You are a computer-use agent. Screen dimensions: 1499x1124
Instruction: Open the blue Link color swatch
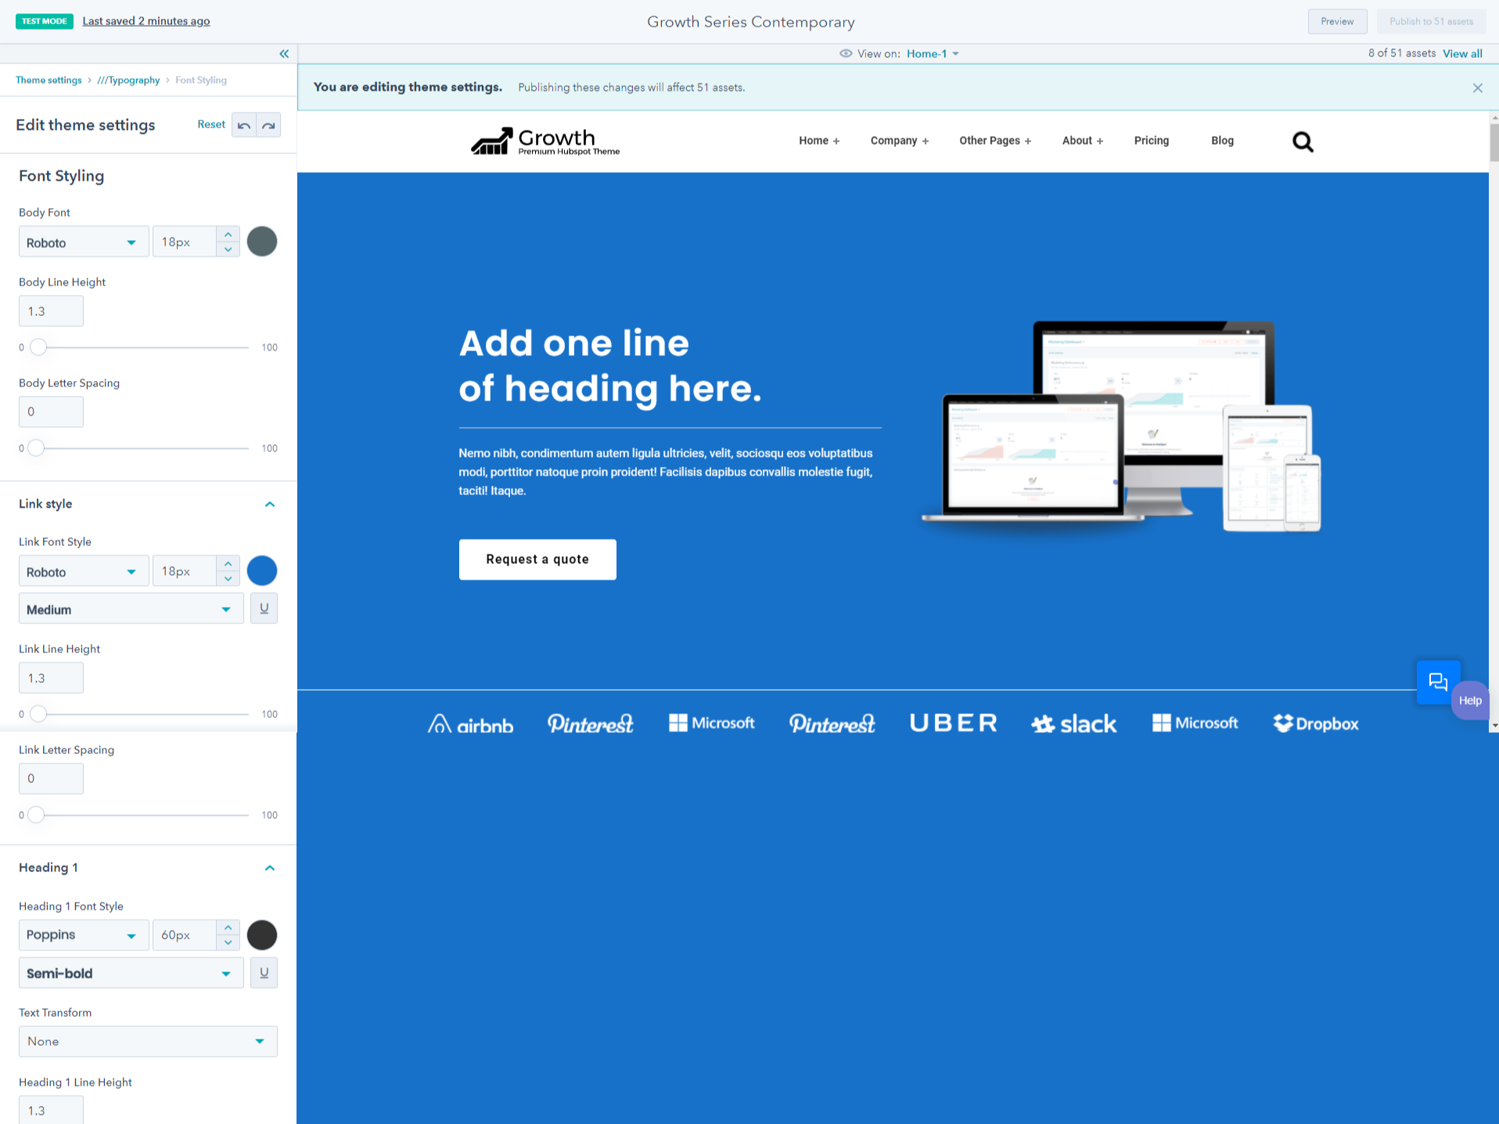click(262, 571)
